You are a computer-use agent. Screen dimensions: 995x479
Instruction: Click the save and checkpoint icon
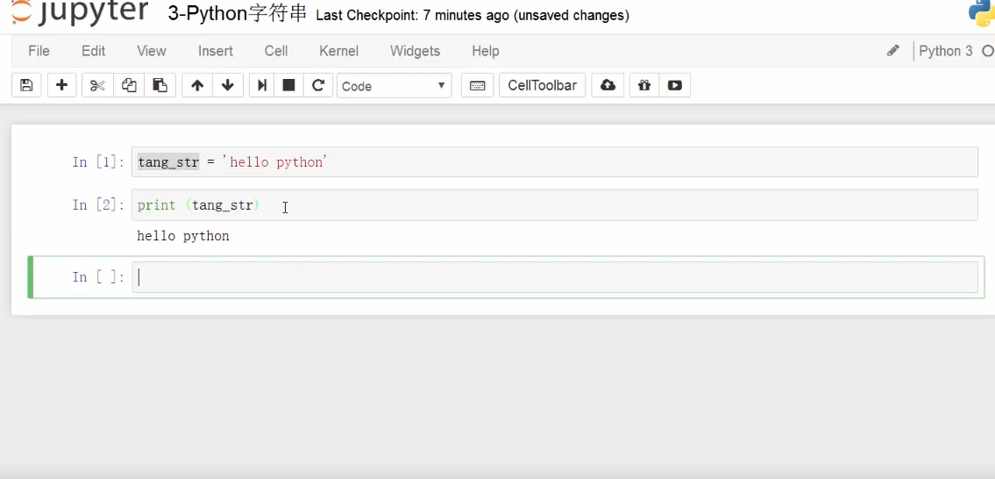point(26,85)
